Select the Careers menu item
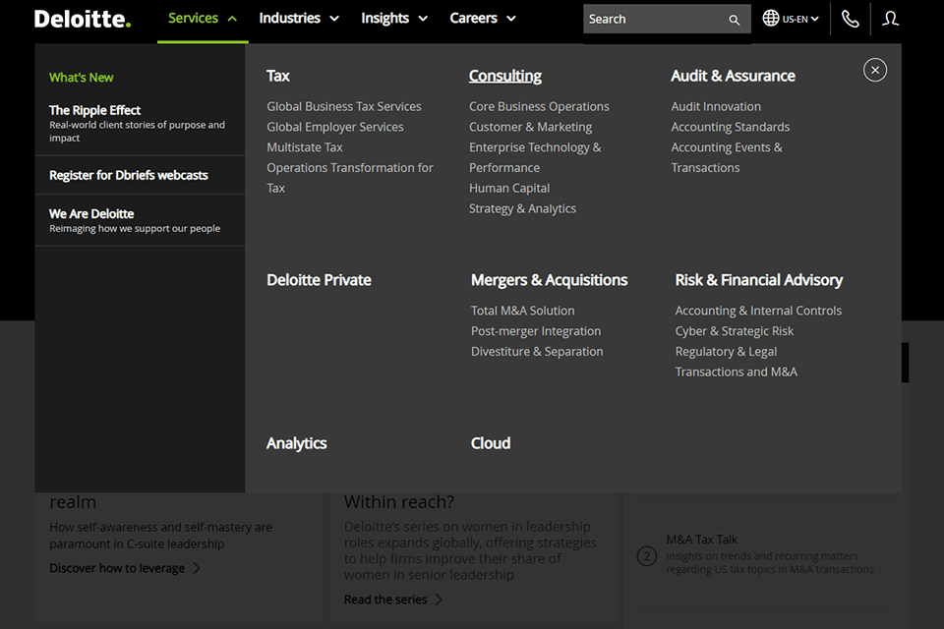 pos(473,18)
